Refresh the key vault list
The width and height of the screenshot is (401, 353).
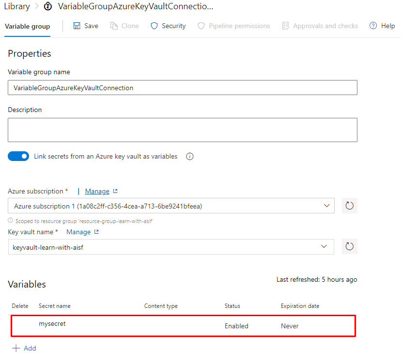349,246
